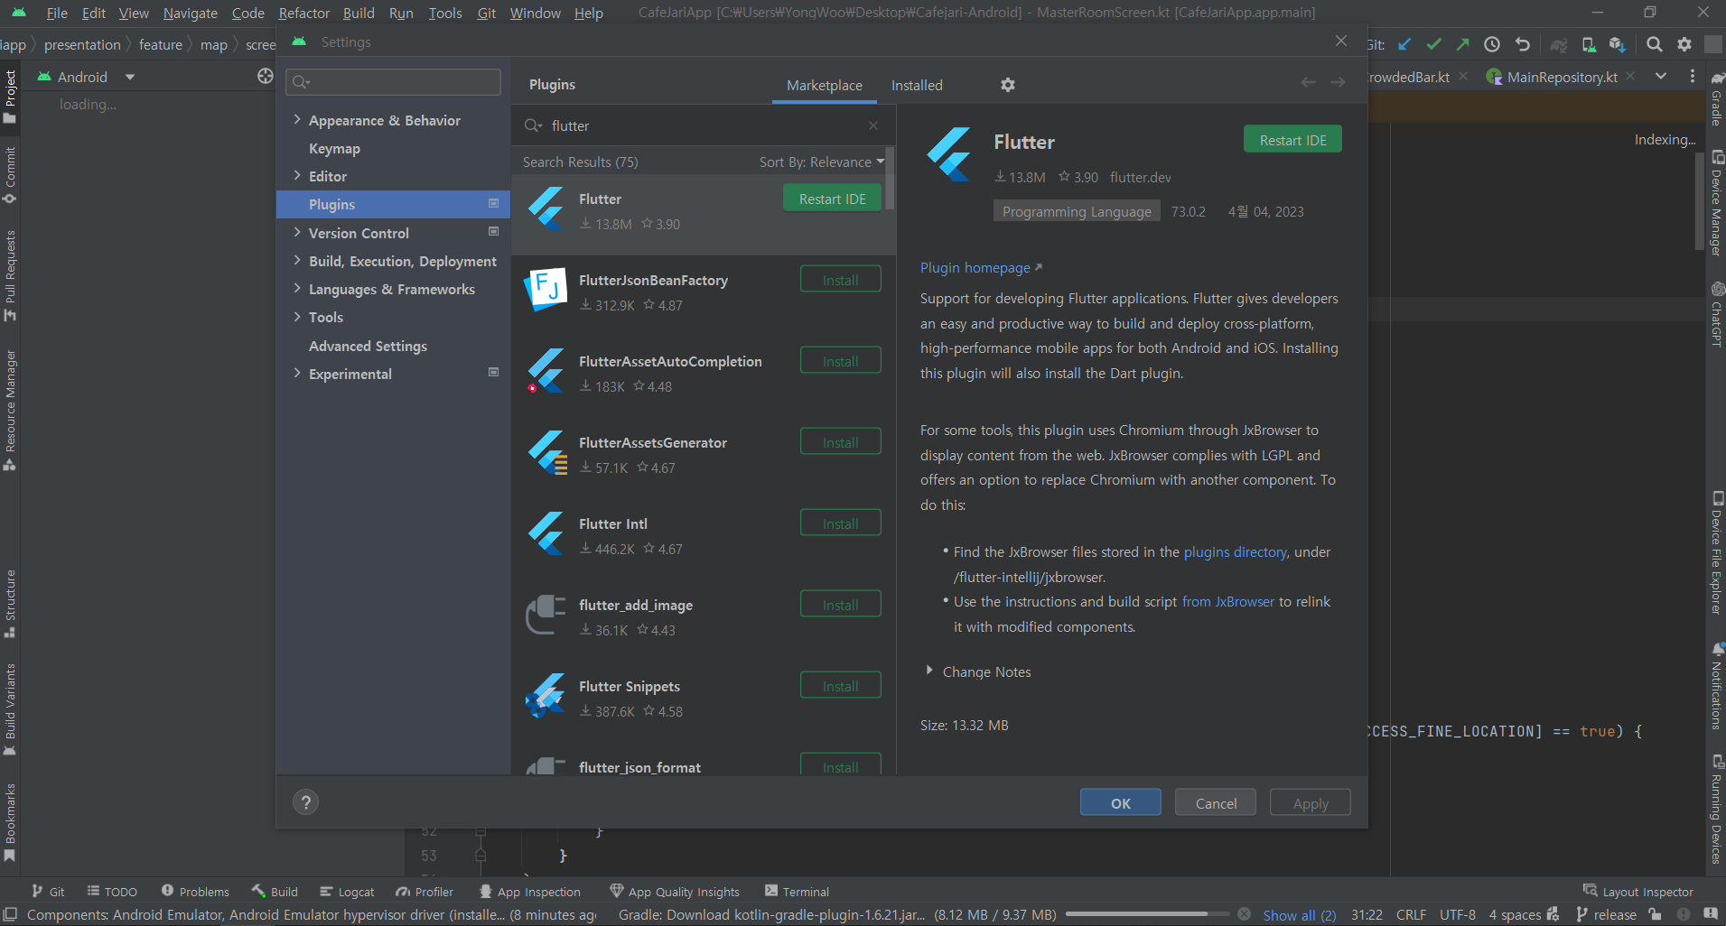The height and width of the screenshot is (926, 1726).
Task: Open the Bookmarks tool window
Action: (10, 822)
